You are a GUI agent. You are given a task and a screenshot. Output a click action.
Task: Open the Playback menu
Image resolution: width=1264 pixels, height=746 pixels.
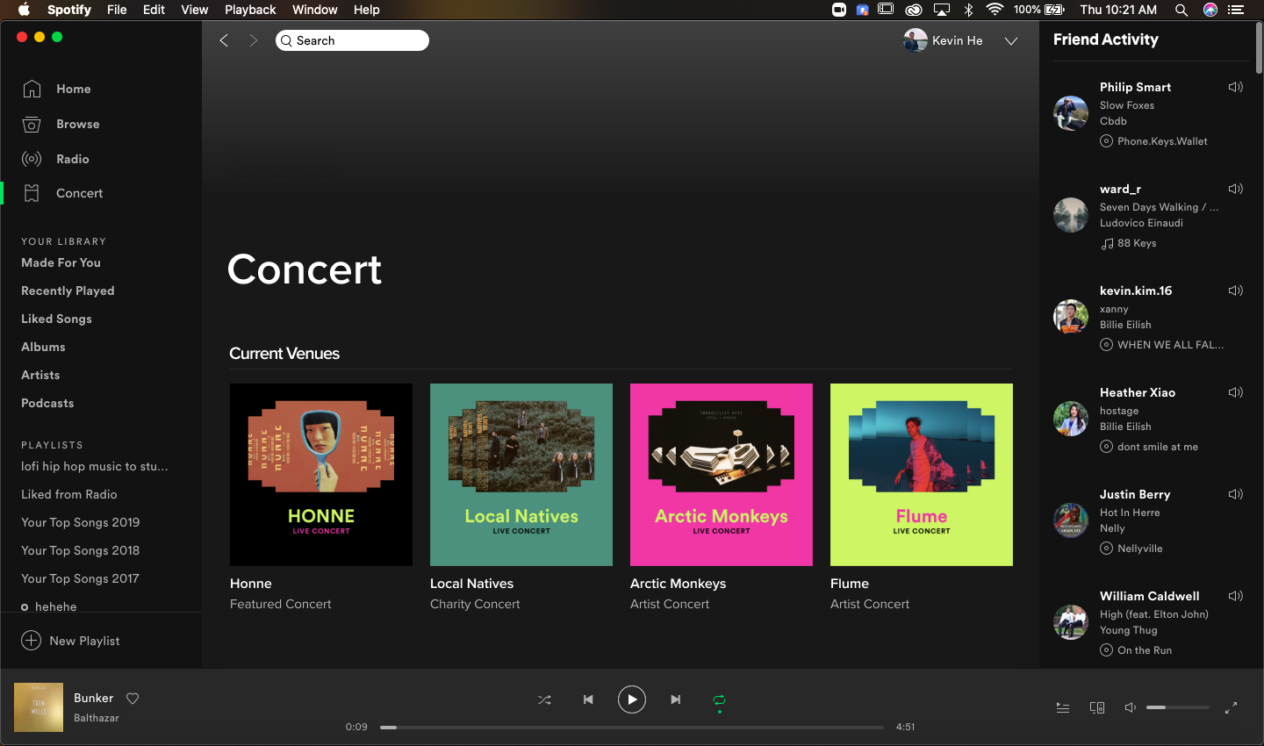click(x=250, y=10)
